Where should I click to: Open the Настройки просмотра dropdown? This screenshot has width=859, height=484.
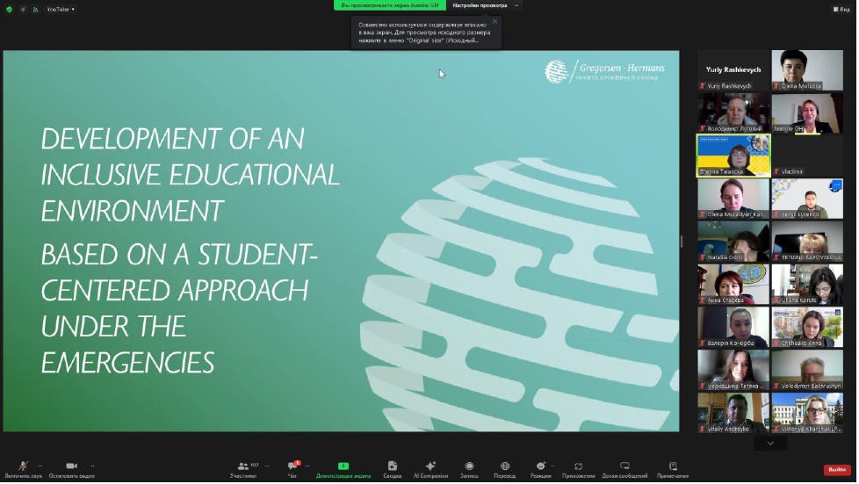point(485,5)
